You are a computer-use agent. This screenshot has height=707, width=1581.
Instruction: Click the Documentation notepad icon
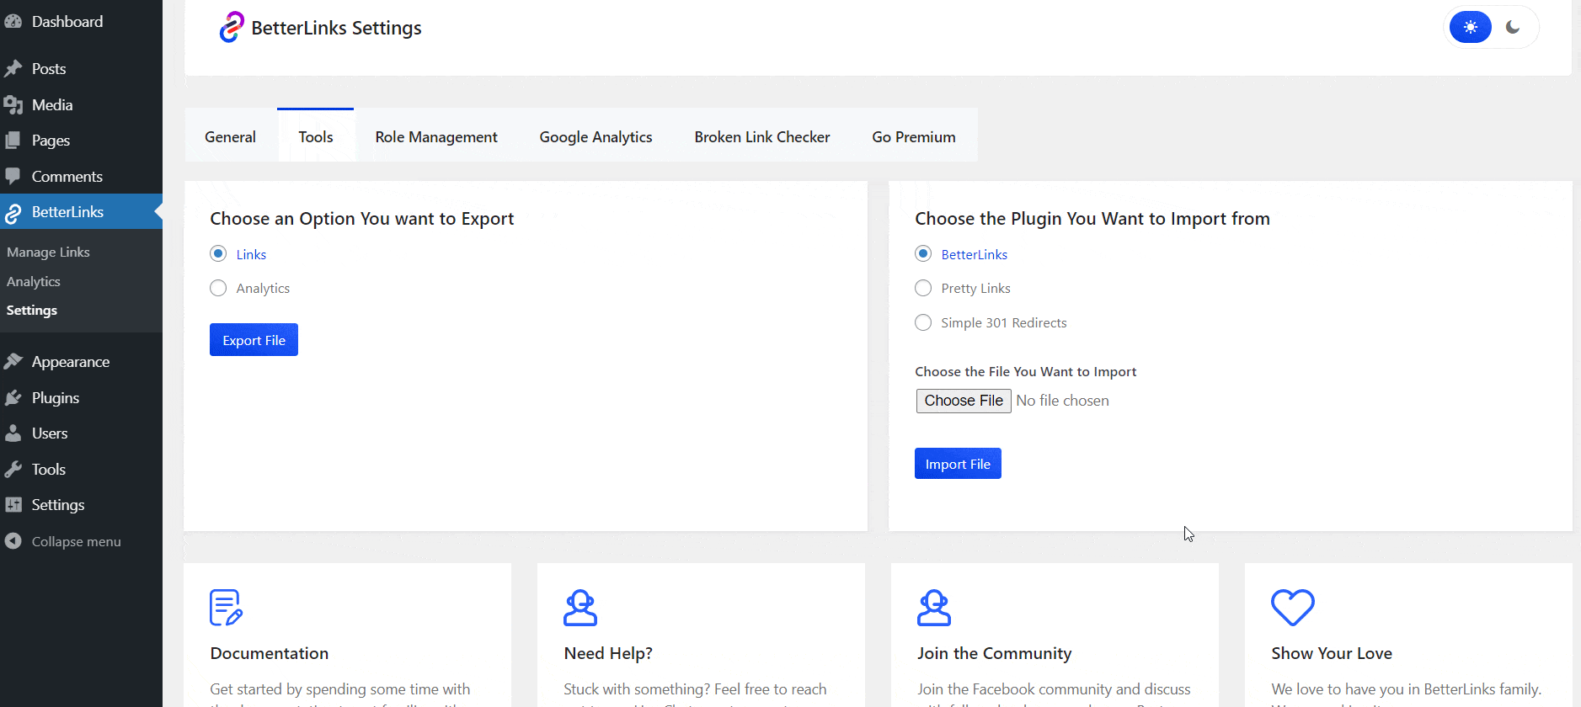point(226,608)
